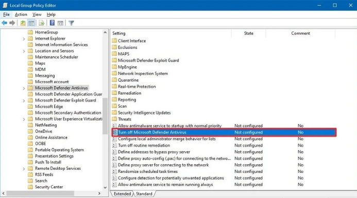The image size is (357, 198).
Task: Open the View menu
Action: pos(37,14)
